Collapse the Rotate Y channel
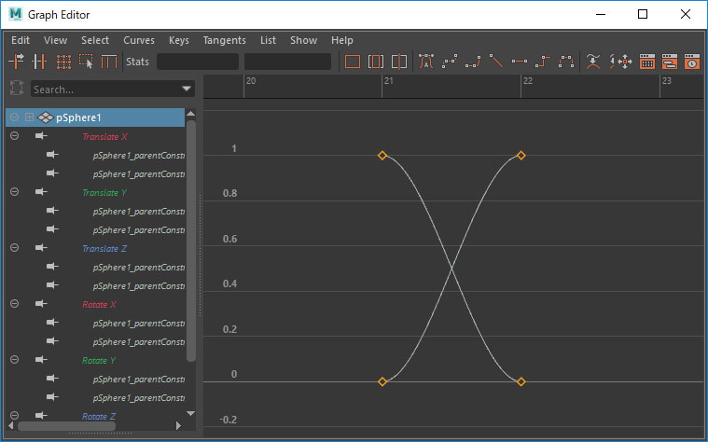Screen dimensions: 708x442 tap(14, 359)
